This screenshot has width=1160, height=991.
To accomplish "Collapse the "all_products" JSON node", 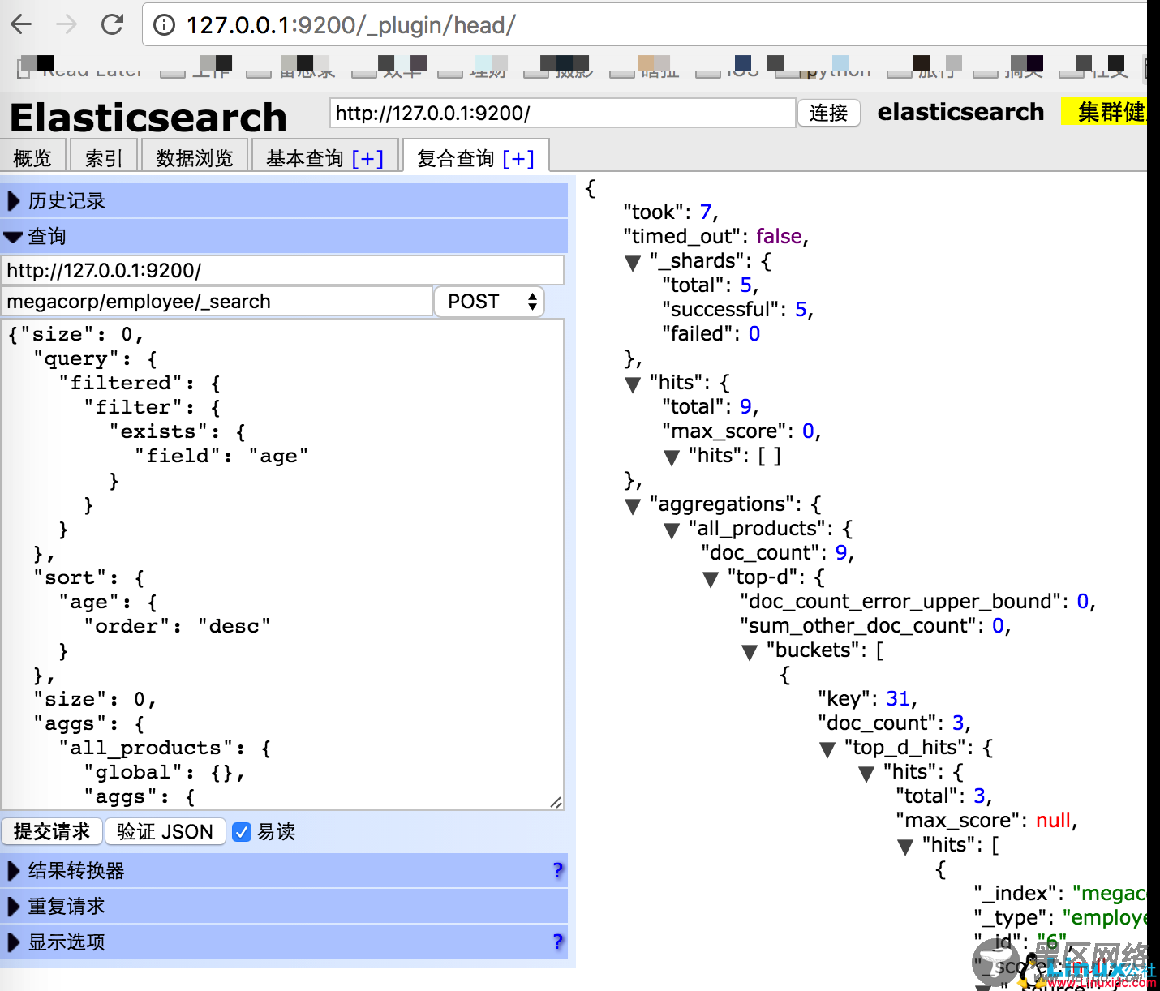I will (672, 530).
